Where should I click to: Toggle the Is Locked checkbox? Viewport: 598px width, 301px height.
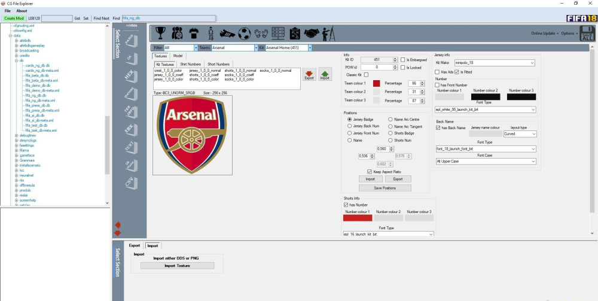pyautogui.click(x=402, y=68)
